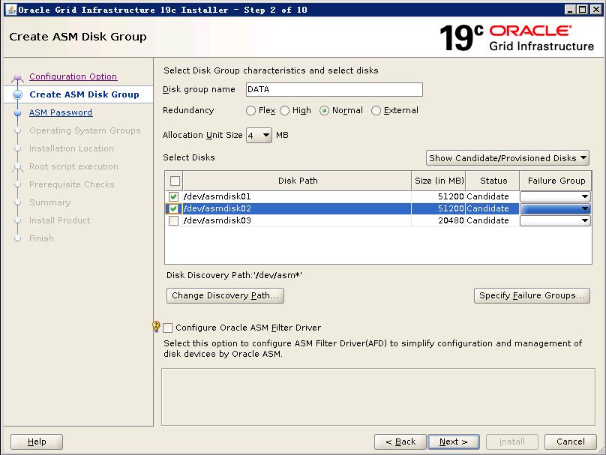The height and width of the screenshot is (455, 606).
Task: Click the Candidate status of asmdisk03
Action: click(492, 220)
